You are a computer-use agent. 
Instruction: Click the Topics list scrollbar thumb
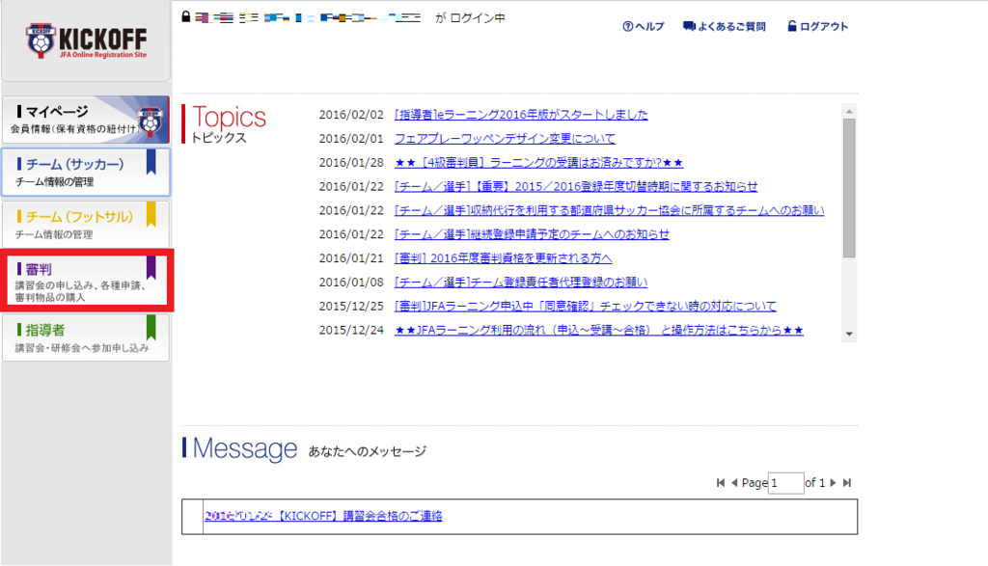coord(849,188)
